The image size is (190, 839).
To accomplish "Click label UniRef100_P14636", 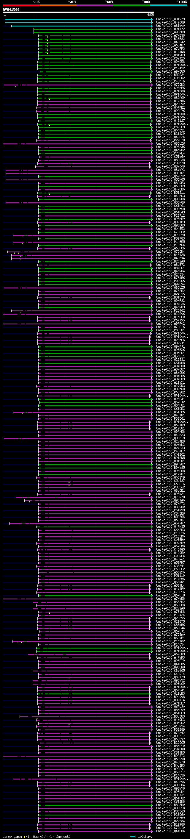I will click(x=170, y=776).
